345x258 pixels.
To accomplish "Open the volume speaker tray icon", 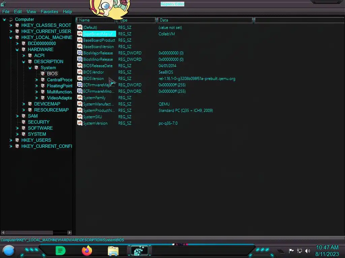I will [x=307, y=251].
